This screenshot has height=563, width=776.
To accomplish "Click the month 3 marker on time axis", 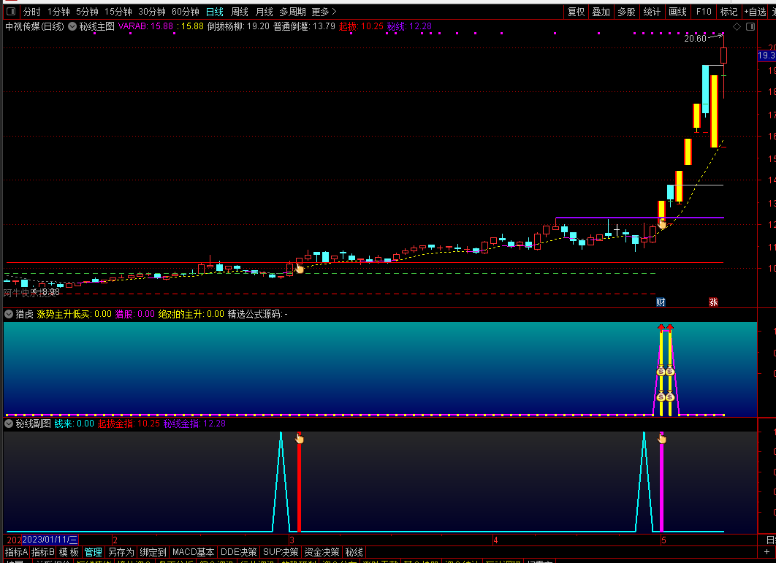I will (292, 540).
